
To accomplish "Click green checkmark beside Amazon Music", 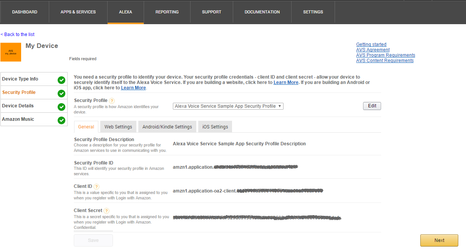I will point(61,120).
